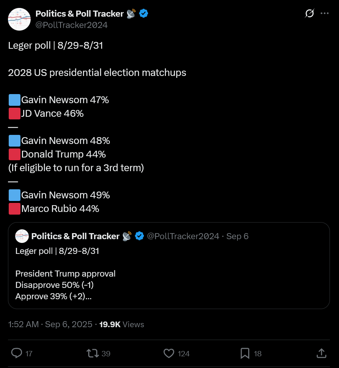Click the quoted post's small avatar
339x368 pixels.
(22, 236)
